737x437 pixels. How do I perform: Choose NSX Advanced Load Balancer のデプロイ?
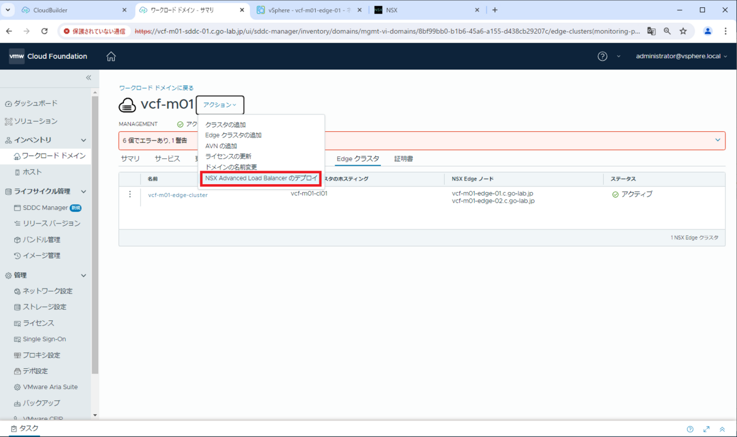(262, 178)
